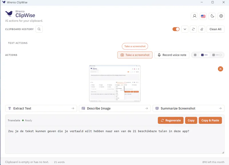Click the ACTIONS section label

[x=11, y=55]
